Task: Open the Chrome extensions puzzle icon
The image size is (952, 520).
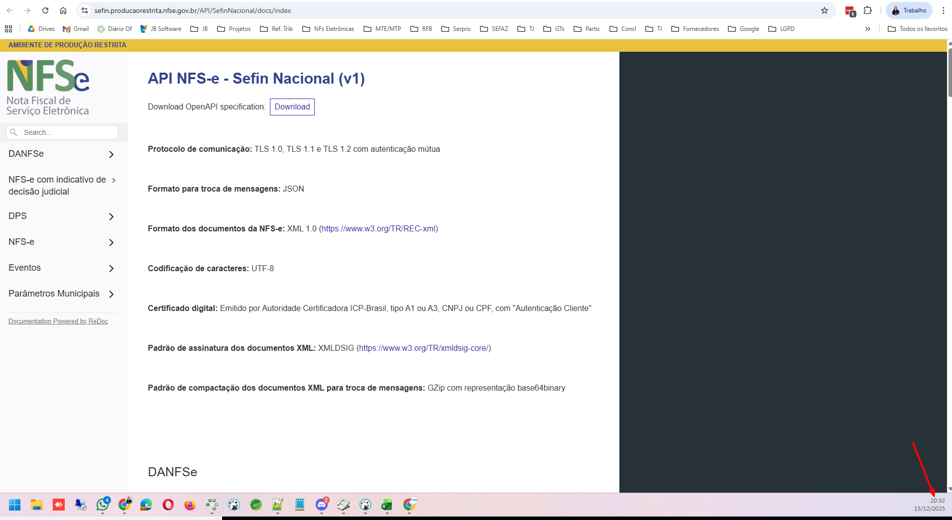Action: coord(868,10)
